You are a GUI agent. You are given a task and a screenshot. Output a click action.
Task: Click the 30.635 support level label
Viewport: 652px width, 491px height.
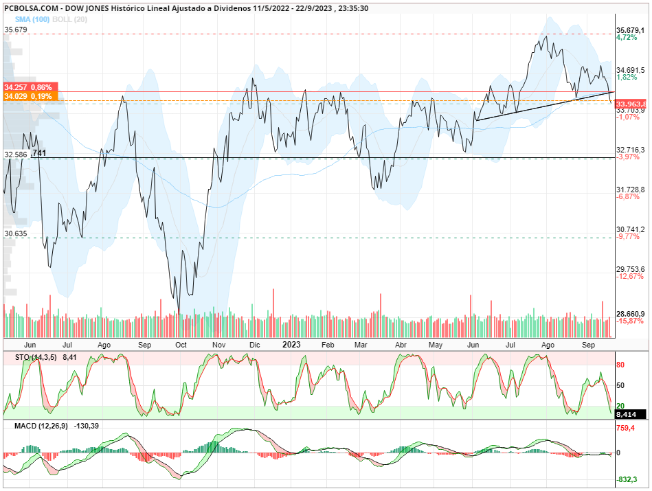point(16,233)
